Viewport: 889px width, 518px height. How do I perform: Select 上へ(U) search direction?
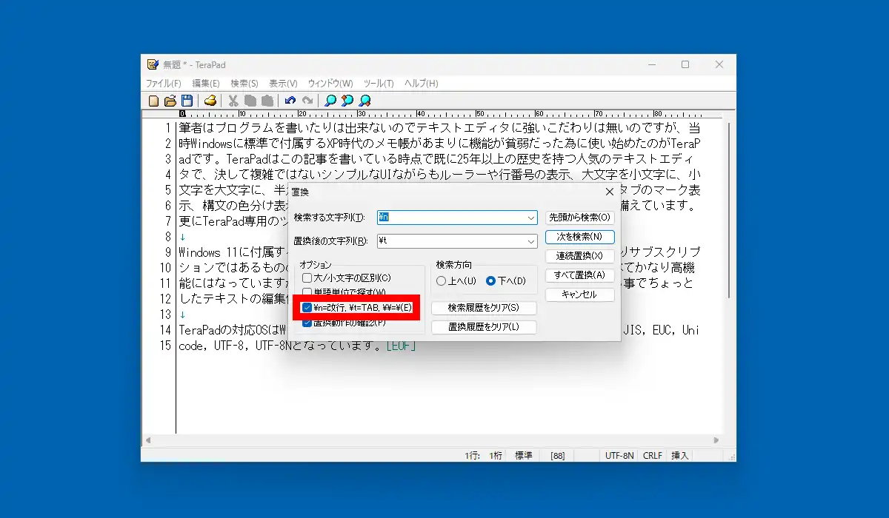[x=442, y=281]
